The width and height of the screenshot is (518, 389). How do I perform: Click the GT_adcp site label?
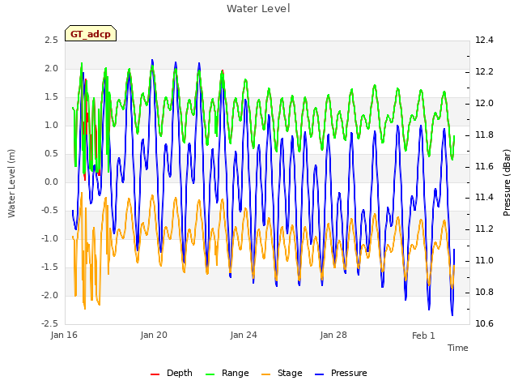point(91,34)
